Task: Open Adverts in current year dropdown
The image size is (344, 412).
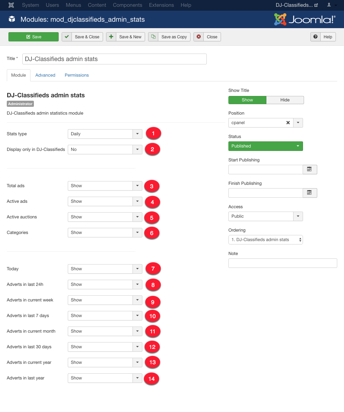Action: pyautogui.click(x=105, y=362)
